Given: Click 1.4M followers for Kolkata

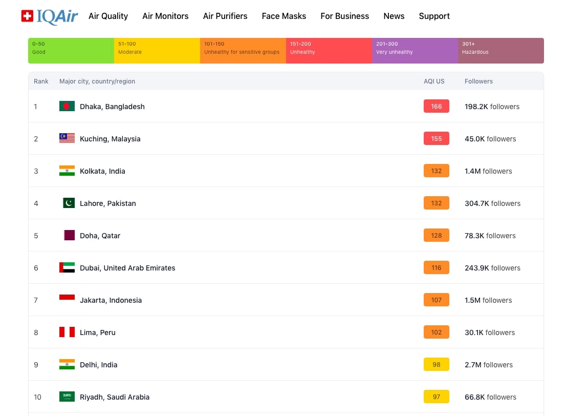Looking at the screenshot, I should (488, 171).
